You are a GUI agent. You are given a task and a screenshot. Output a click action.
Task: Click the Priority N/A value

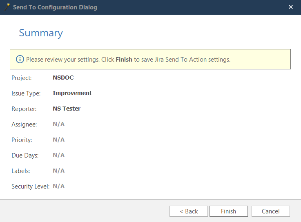coord(59,140)
